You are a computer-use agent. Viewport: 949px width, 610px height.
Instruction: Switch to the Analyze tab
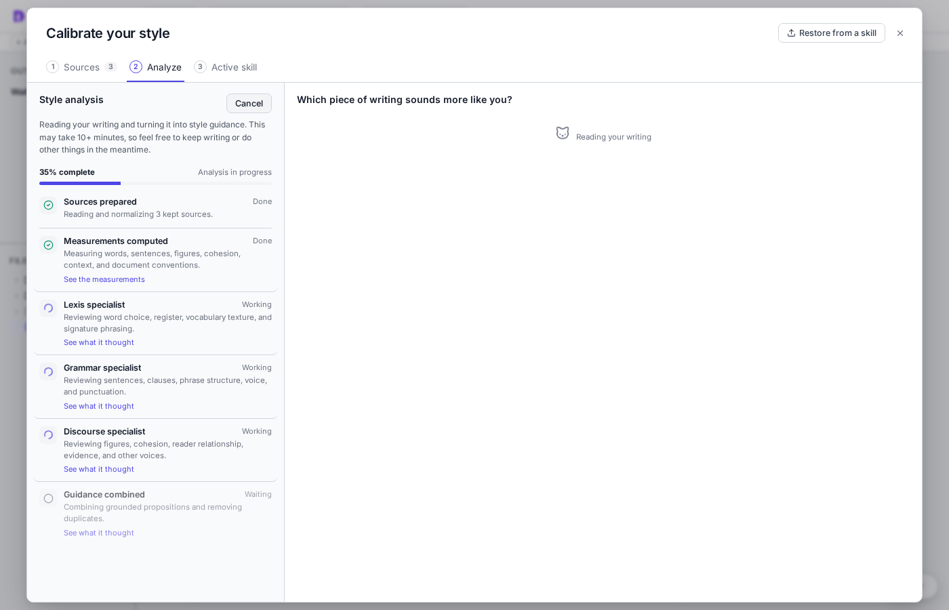pyautogui.click(x=156, y=67)
